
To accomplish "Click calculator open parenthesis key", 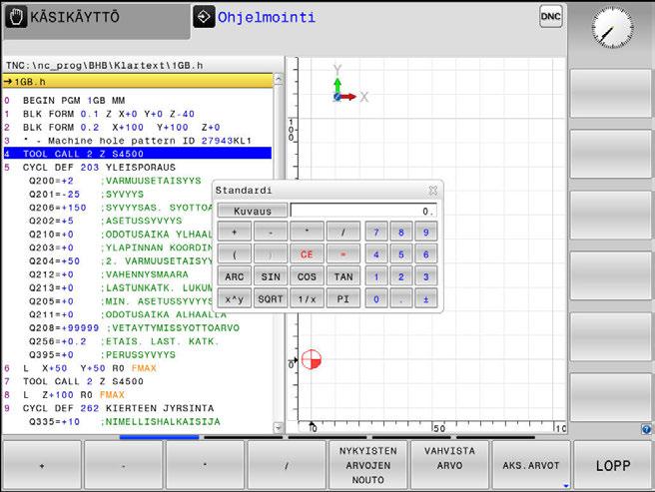I will (235, 254).
